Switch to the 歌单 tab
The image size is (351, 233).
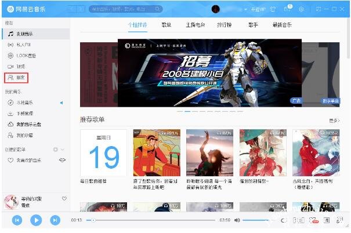click(167, 25)
